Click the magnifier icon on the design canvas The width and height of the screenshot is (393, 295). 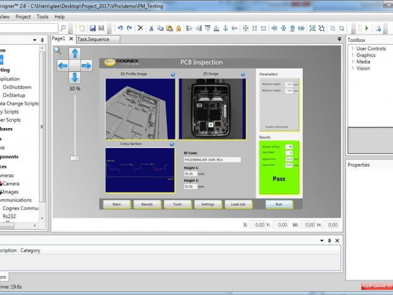(58, 51)
